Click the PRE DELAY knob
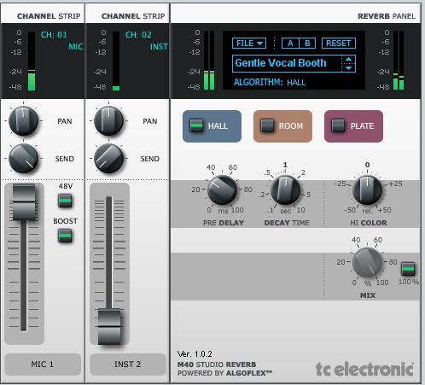Screen dimensions: 425x385 tap(222, 190)
